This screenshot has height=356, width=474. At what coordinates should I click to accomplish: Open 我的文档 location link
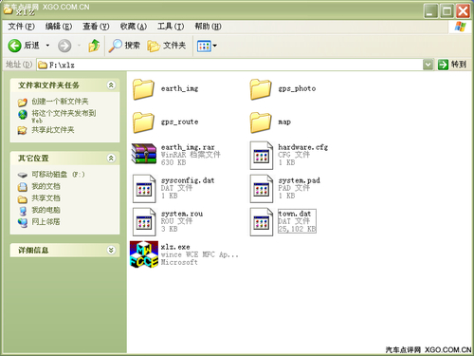(46, 186)
